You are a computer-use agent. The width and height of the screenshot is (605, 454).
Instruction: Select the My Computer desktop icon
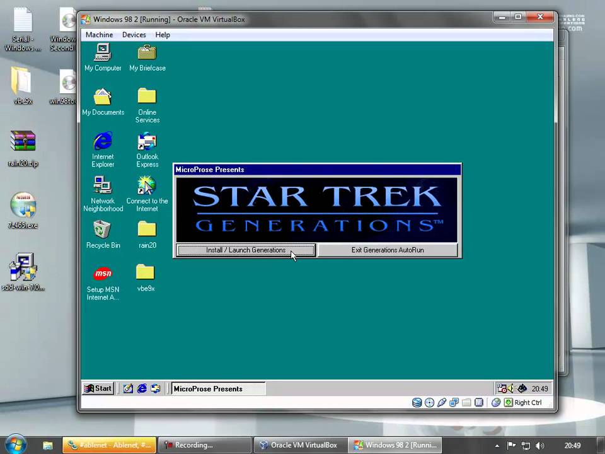103,57
